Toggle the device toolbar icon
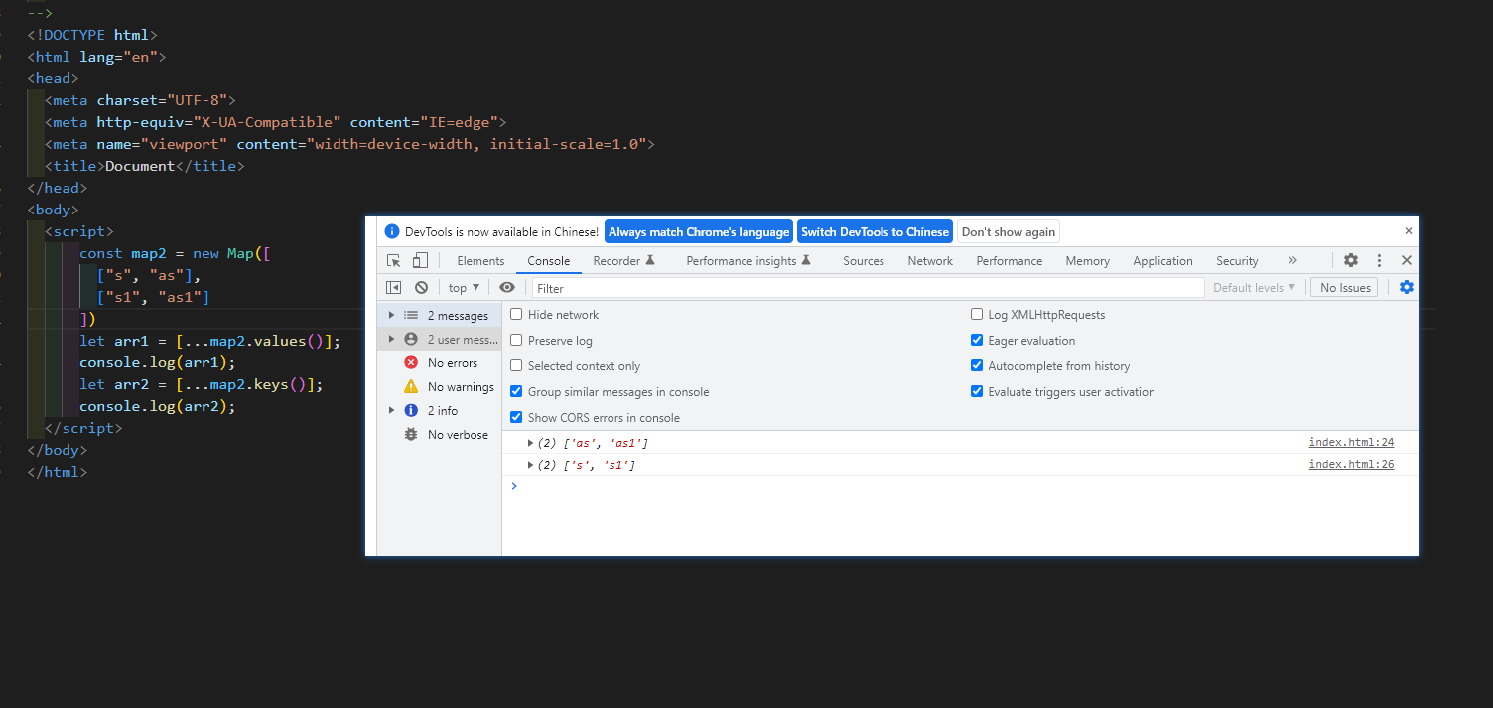 point(420,261)
